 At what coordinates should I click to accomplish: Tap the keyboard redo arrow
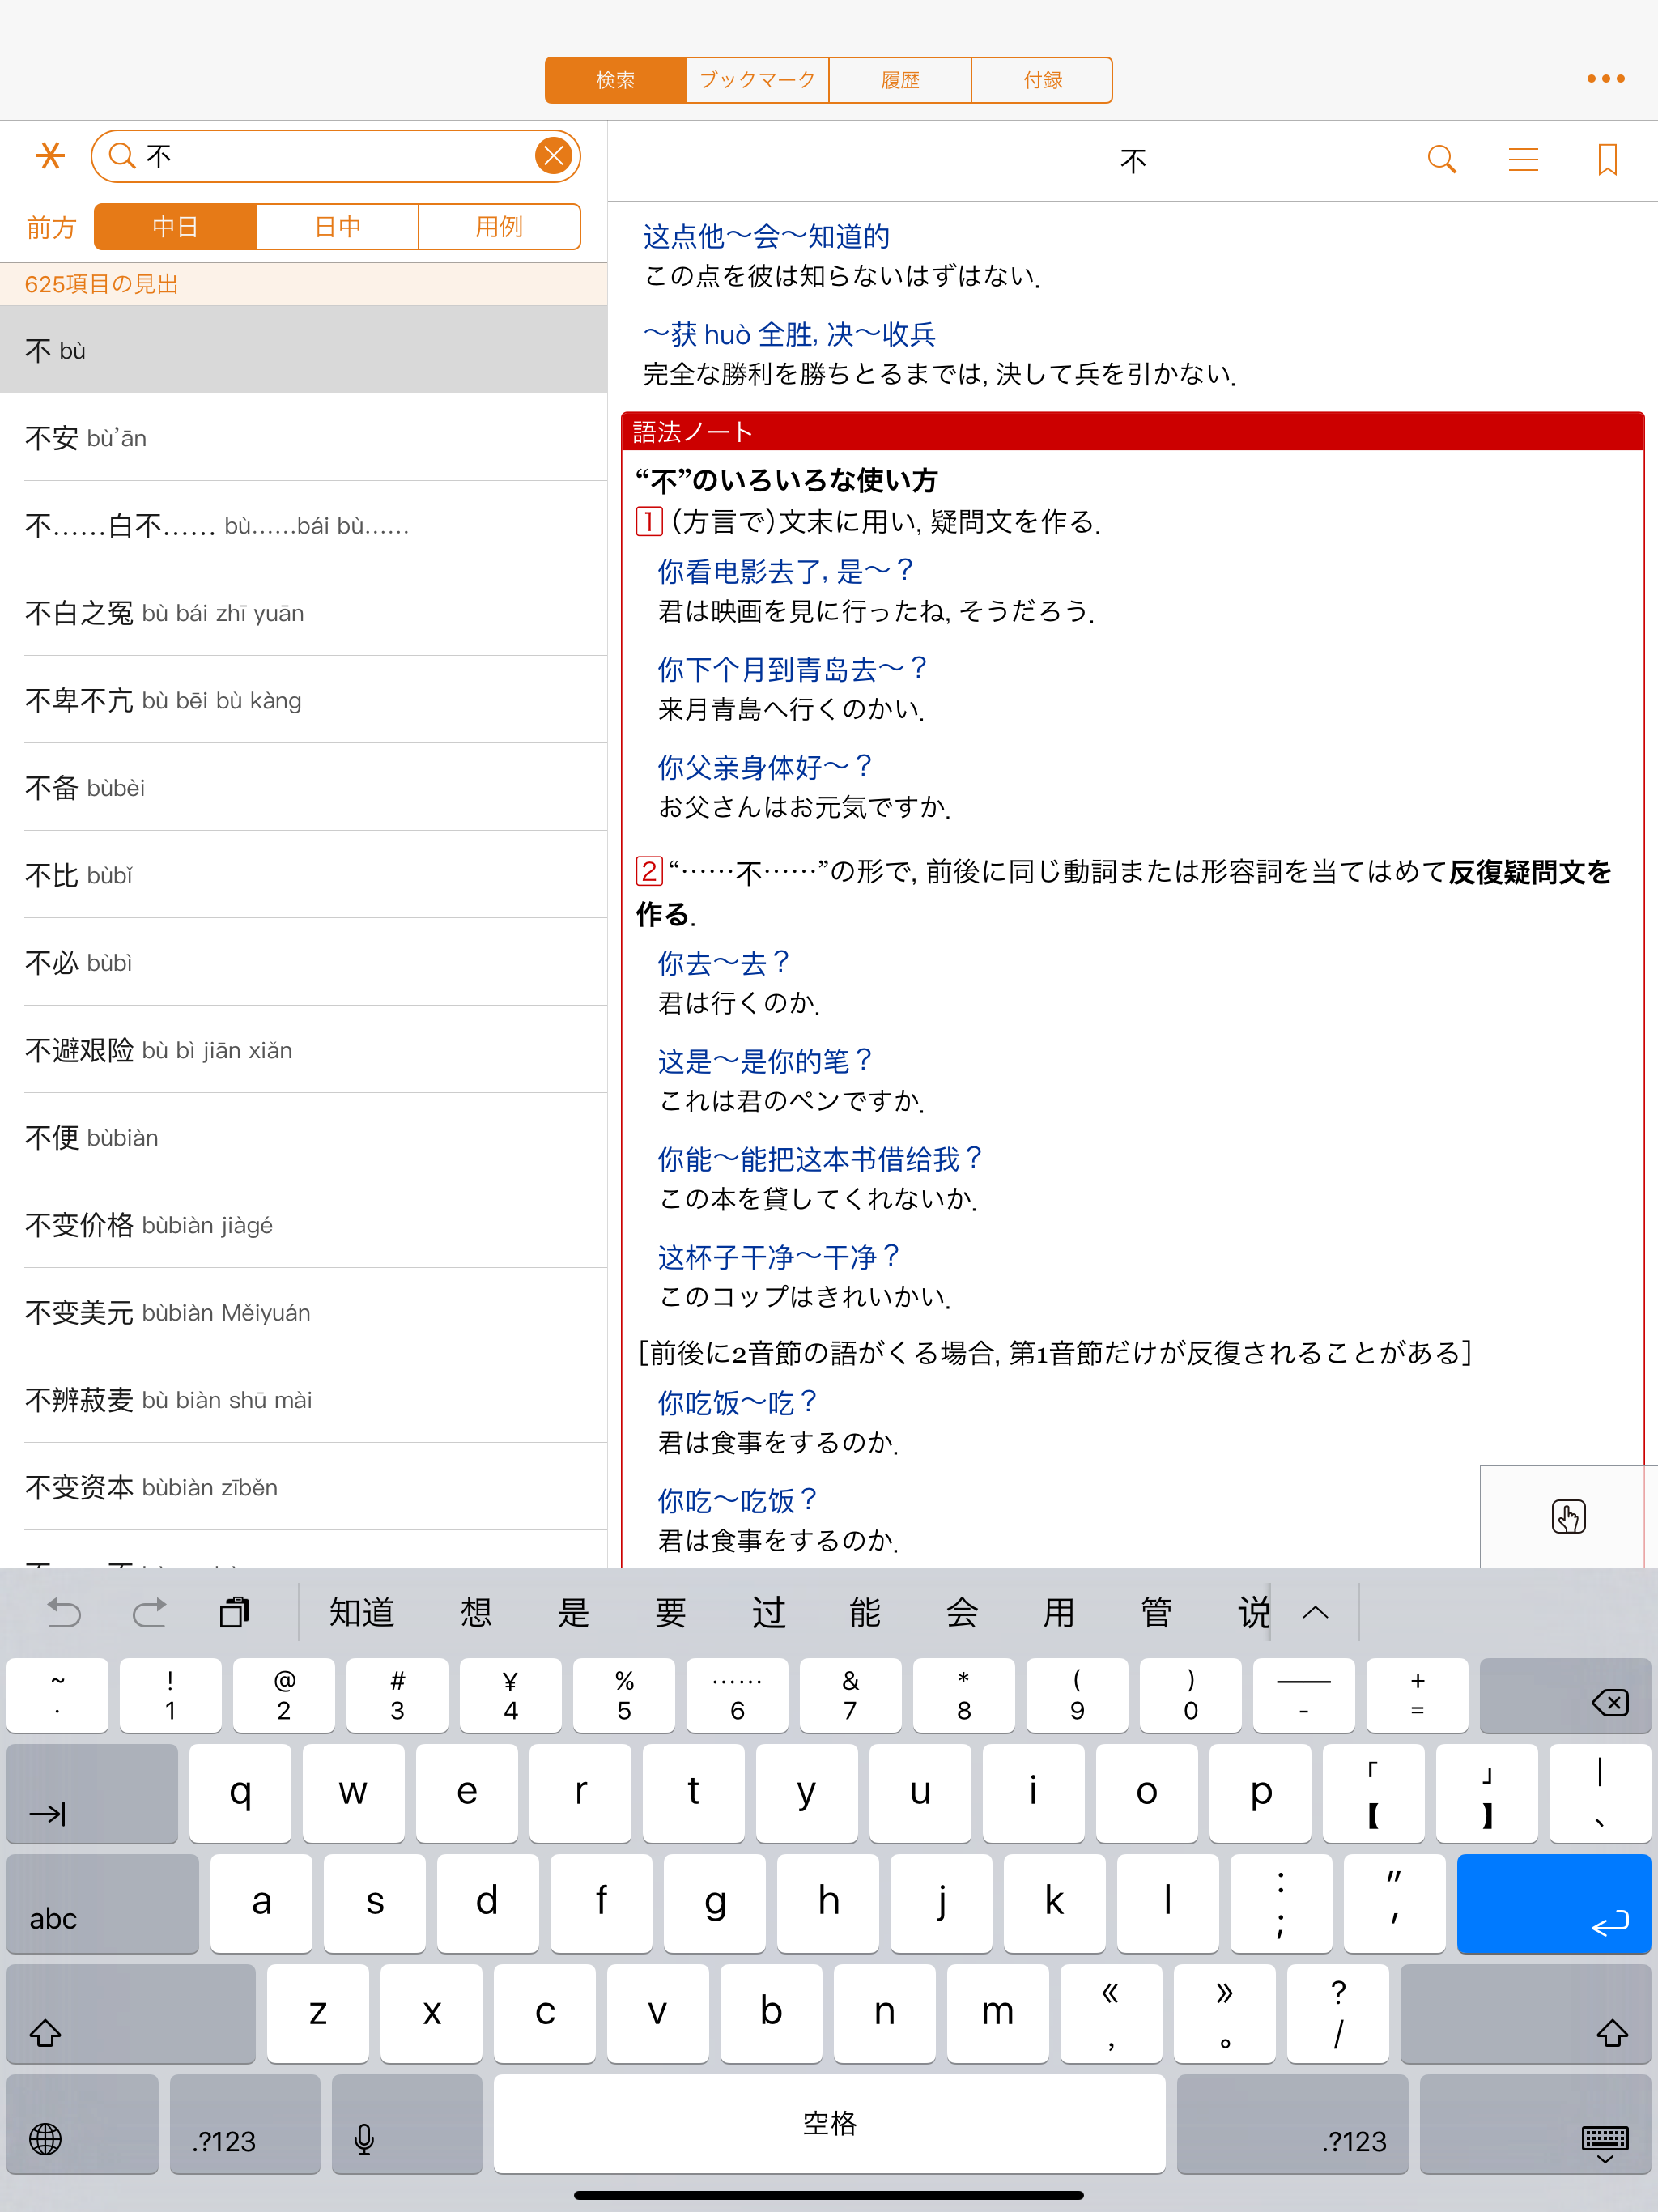click(x=150, y=1612)
